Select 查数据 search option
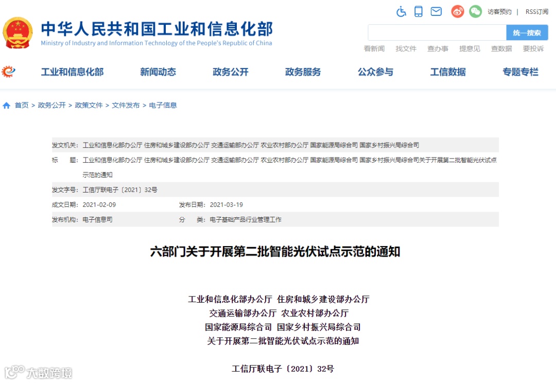This screenshot has width=556, height=383. (x=501, y=48)
